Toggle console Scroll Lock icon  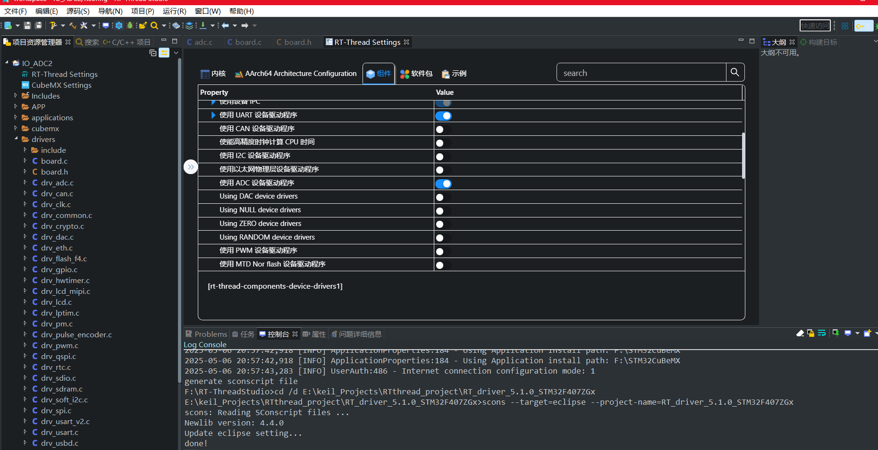811,333
